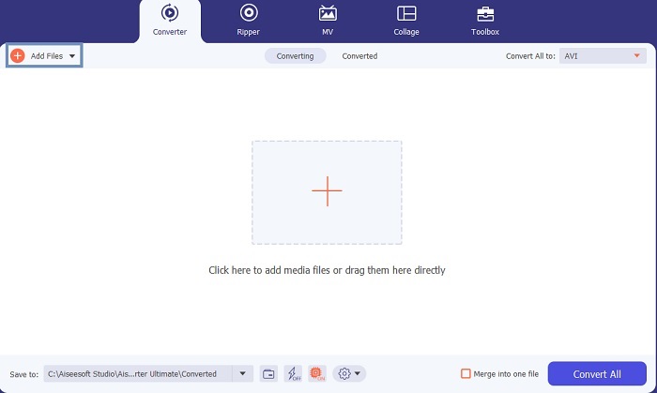Open the Convert All to AVI dropdown
Viewport: 657px width, 393px height.
point(604,56)
